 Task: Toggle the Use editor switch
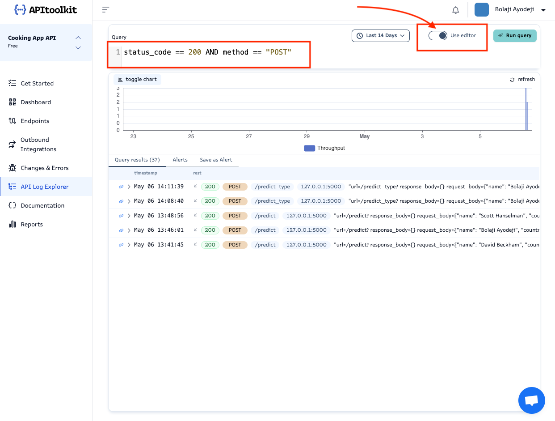pos(438,35)
